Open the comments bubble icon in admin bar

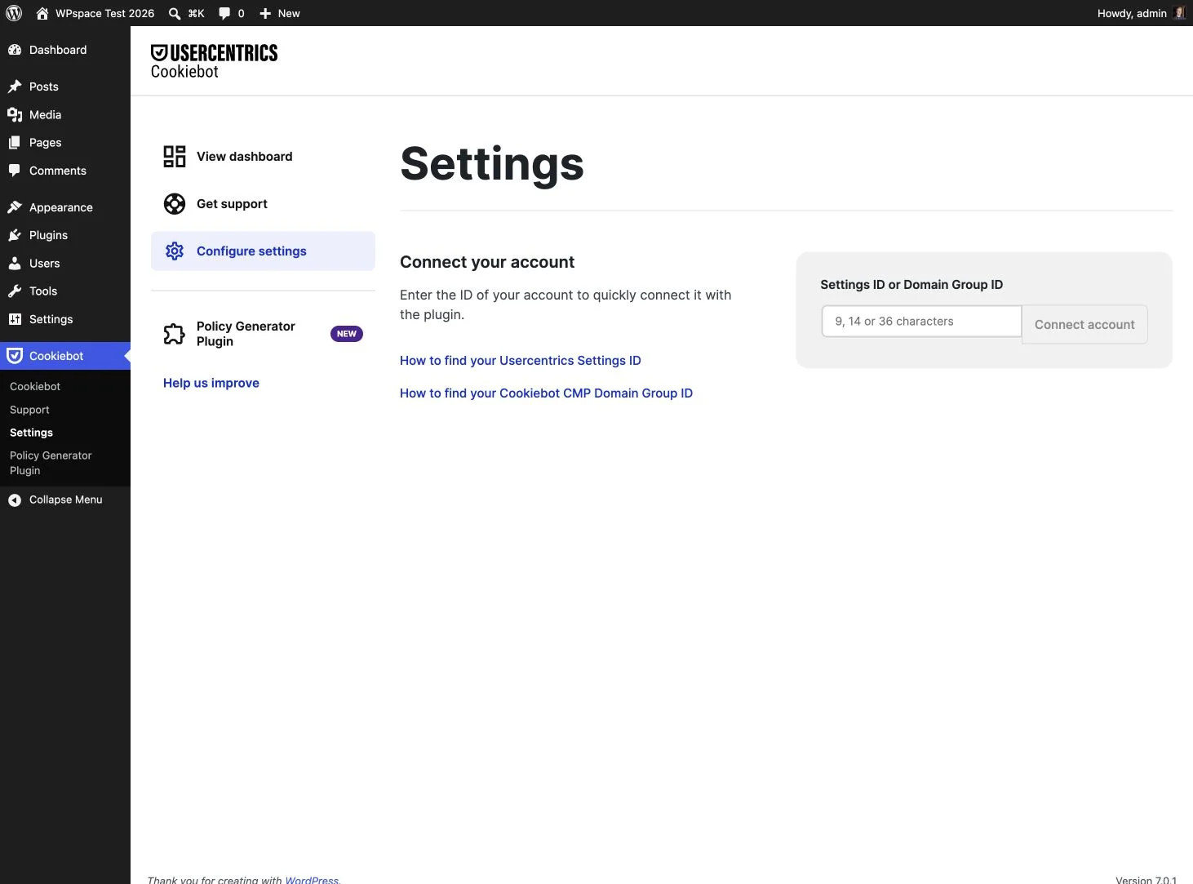224,13
